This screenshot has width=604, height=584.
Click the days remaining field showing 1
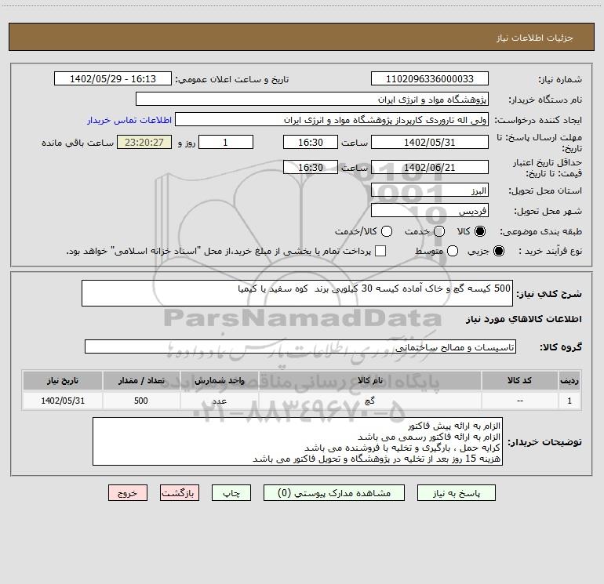point(226,142)
